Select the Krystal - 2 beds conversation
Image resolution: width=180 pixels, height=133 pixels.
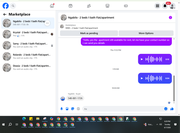point(28,34)
